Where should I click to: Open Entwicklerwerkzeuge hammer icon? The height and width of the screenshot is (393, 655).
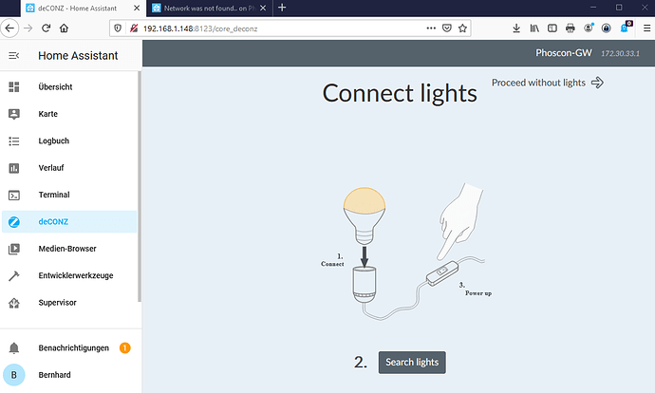click(14, 275)
